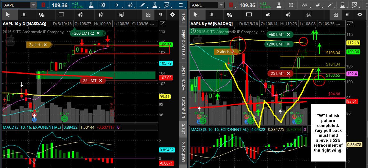Select the percent drawing tool in right chart

click(x=229, y=15)
